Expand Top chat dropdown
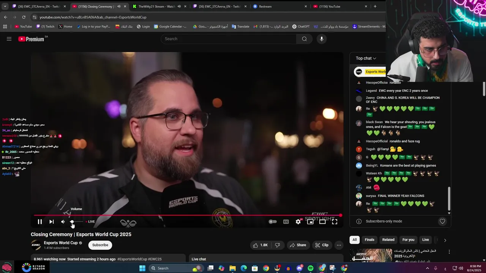This screenshot has height=273, width=486. [366, 58]
